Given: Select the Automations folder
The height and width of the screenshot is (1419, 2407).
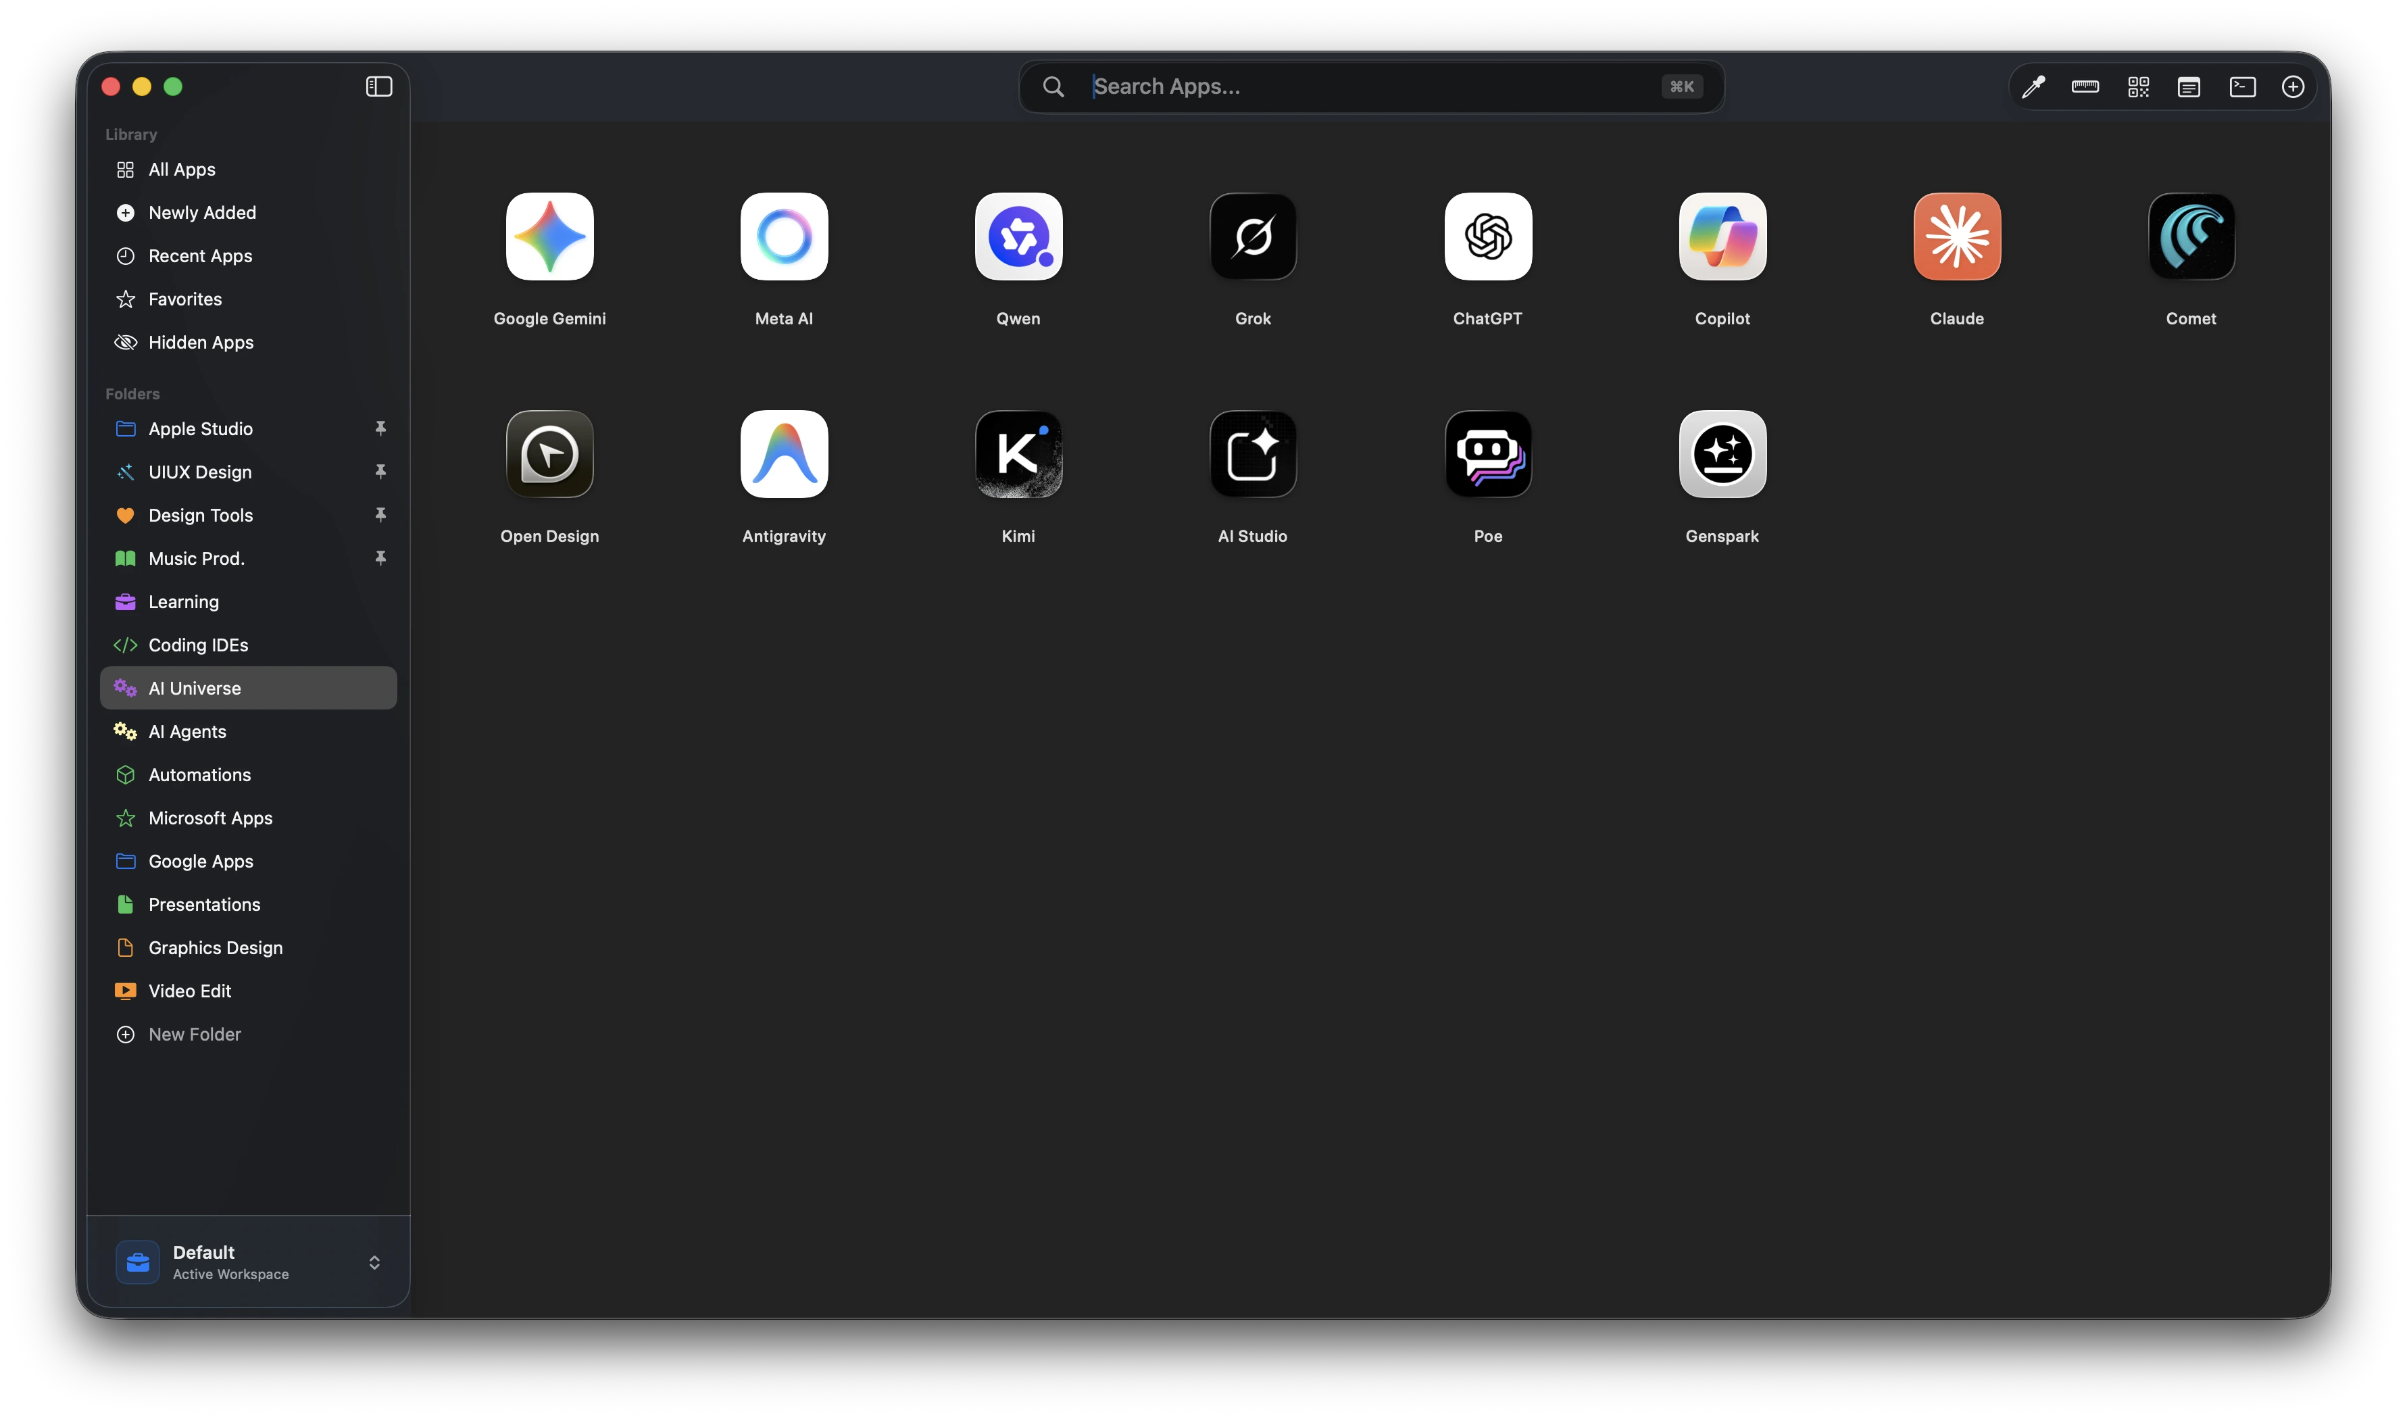Looking at the screenshot, I should coord(249,774).
